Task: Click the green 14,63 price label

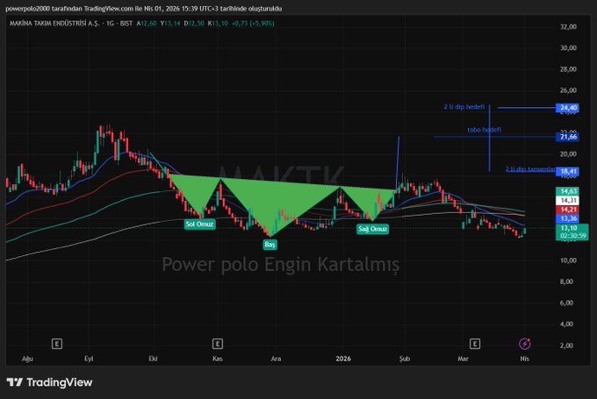Action: [x=568, y=191]
